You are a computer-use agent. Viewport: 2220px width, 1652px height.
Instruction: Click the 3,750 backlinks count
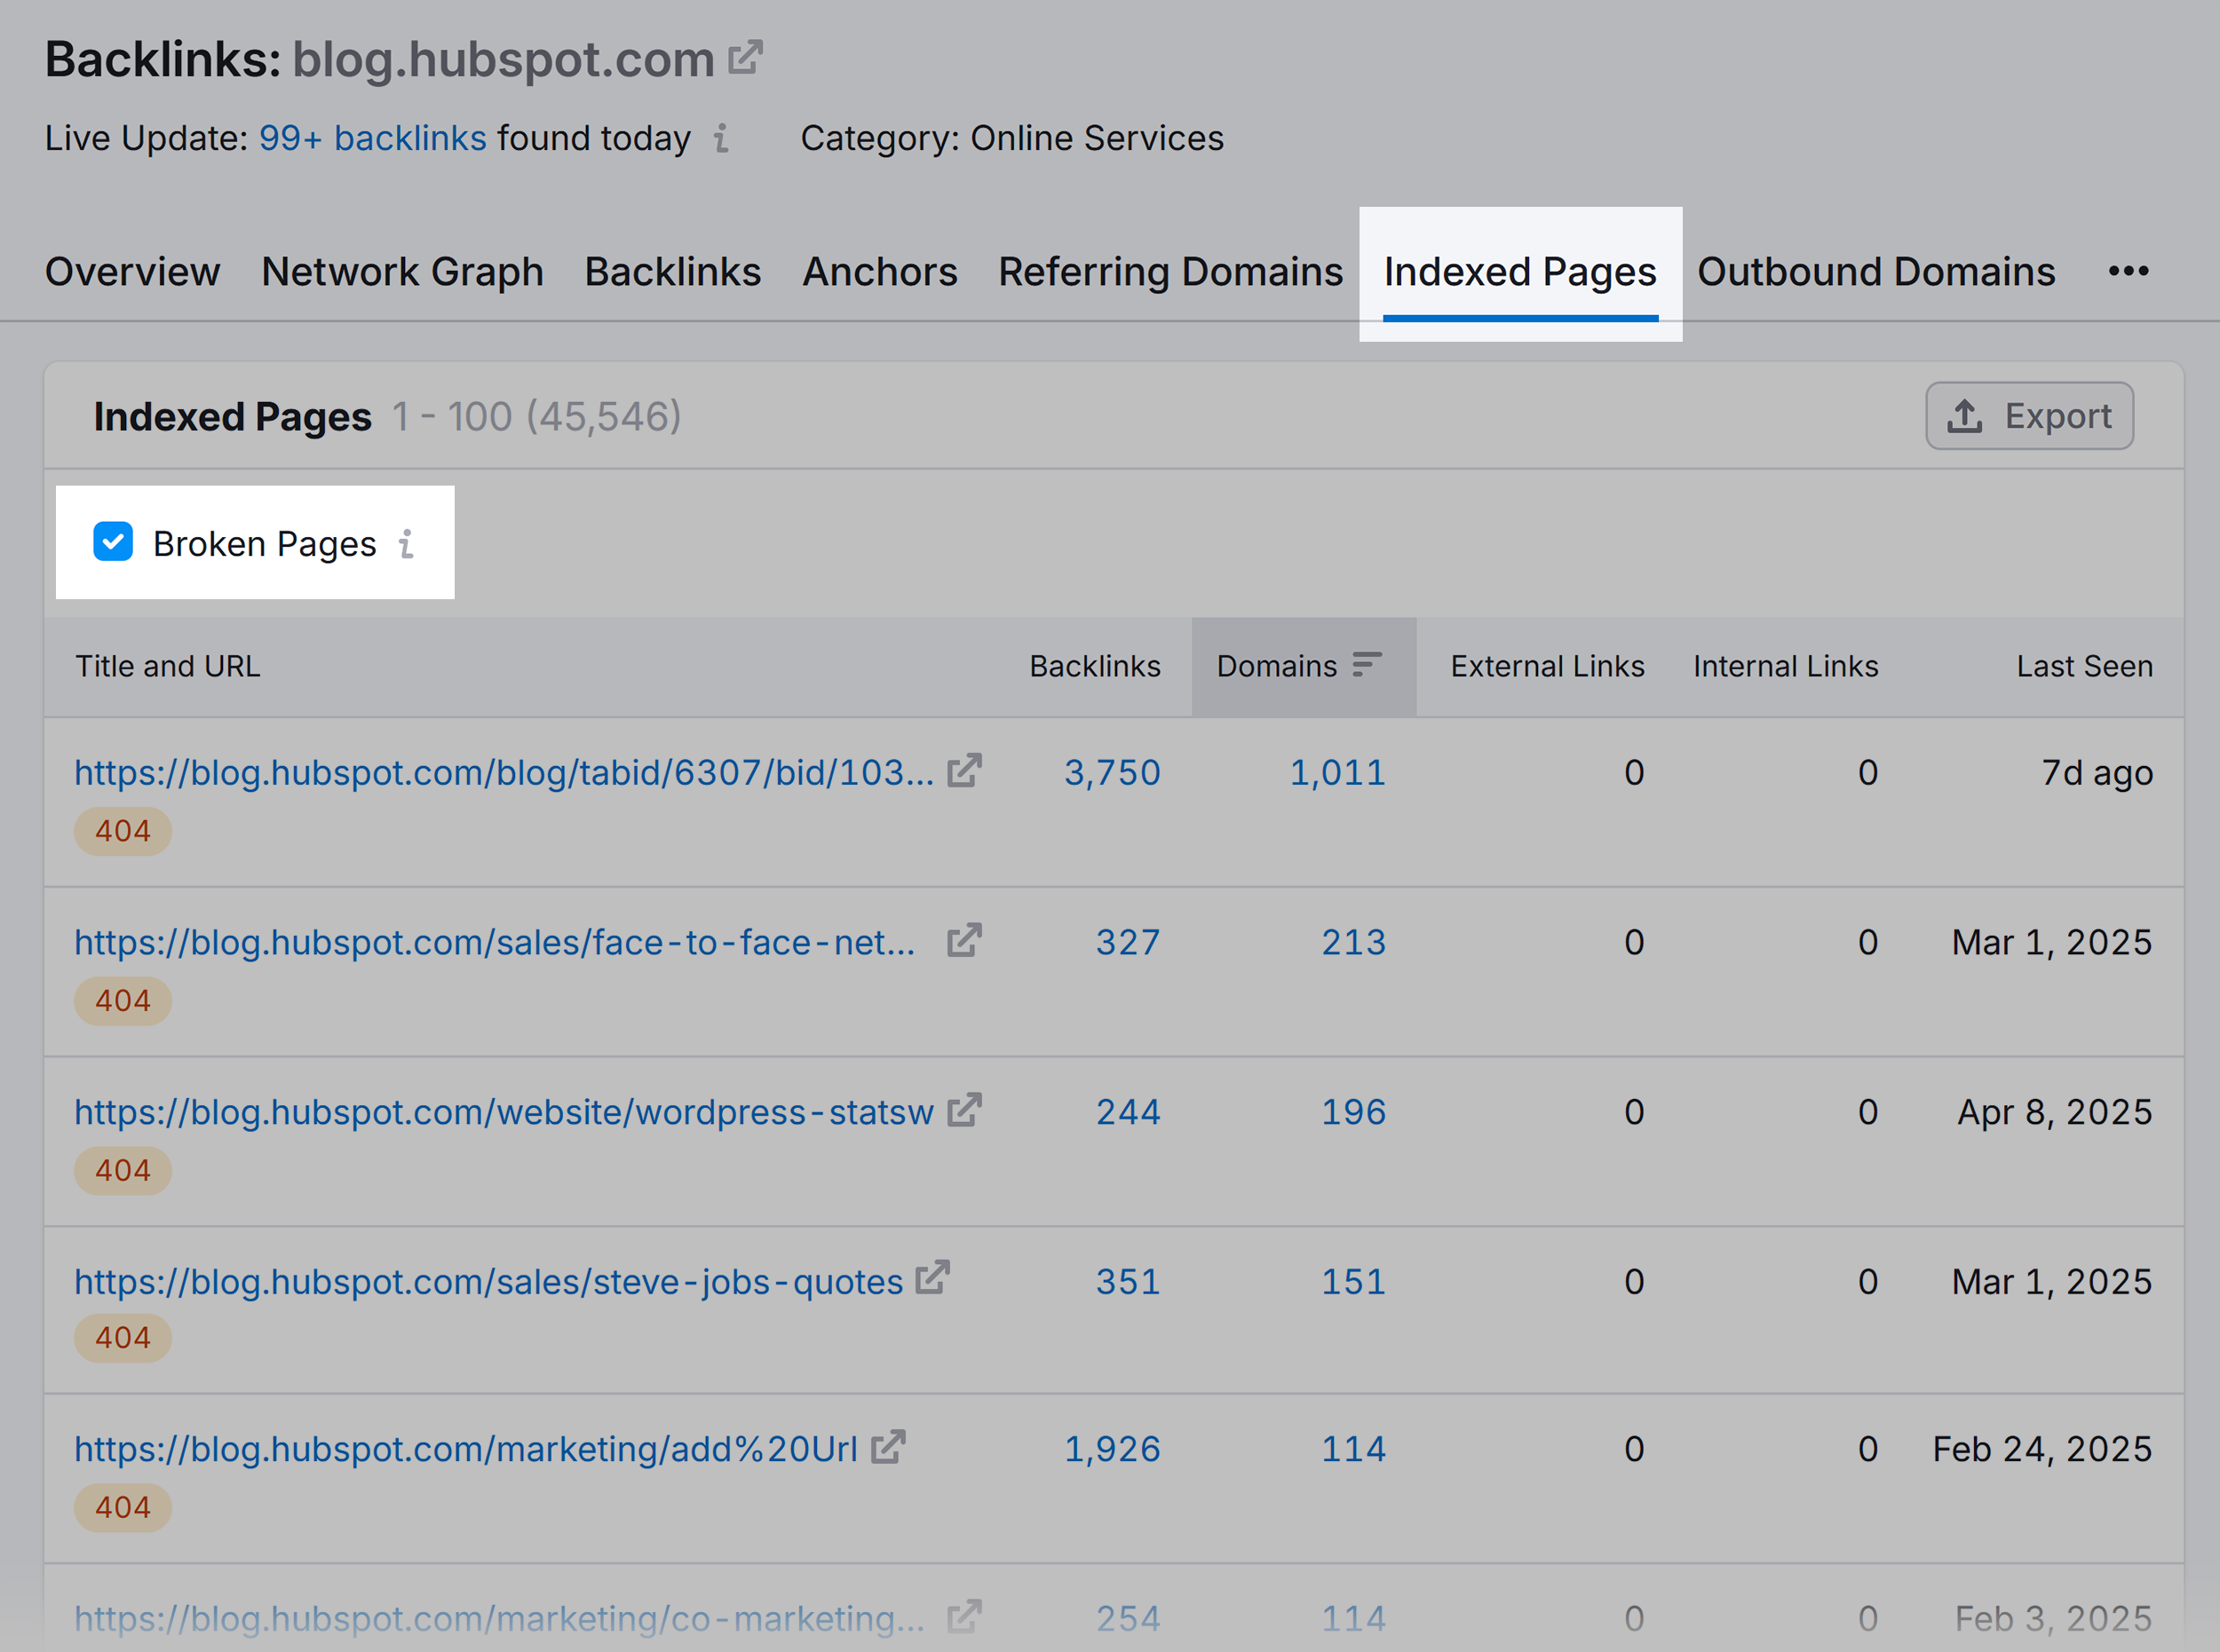tap(1112, 772)
